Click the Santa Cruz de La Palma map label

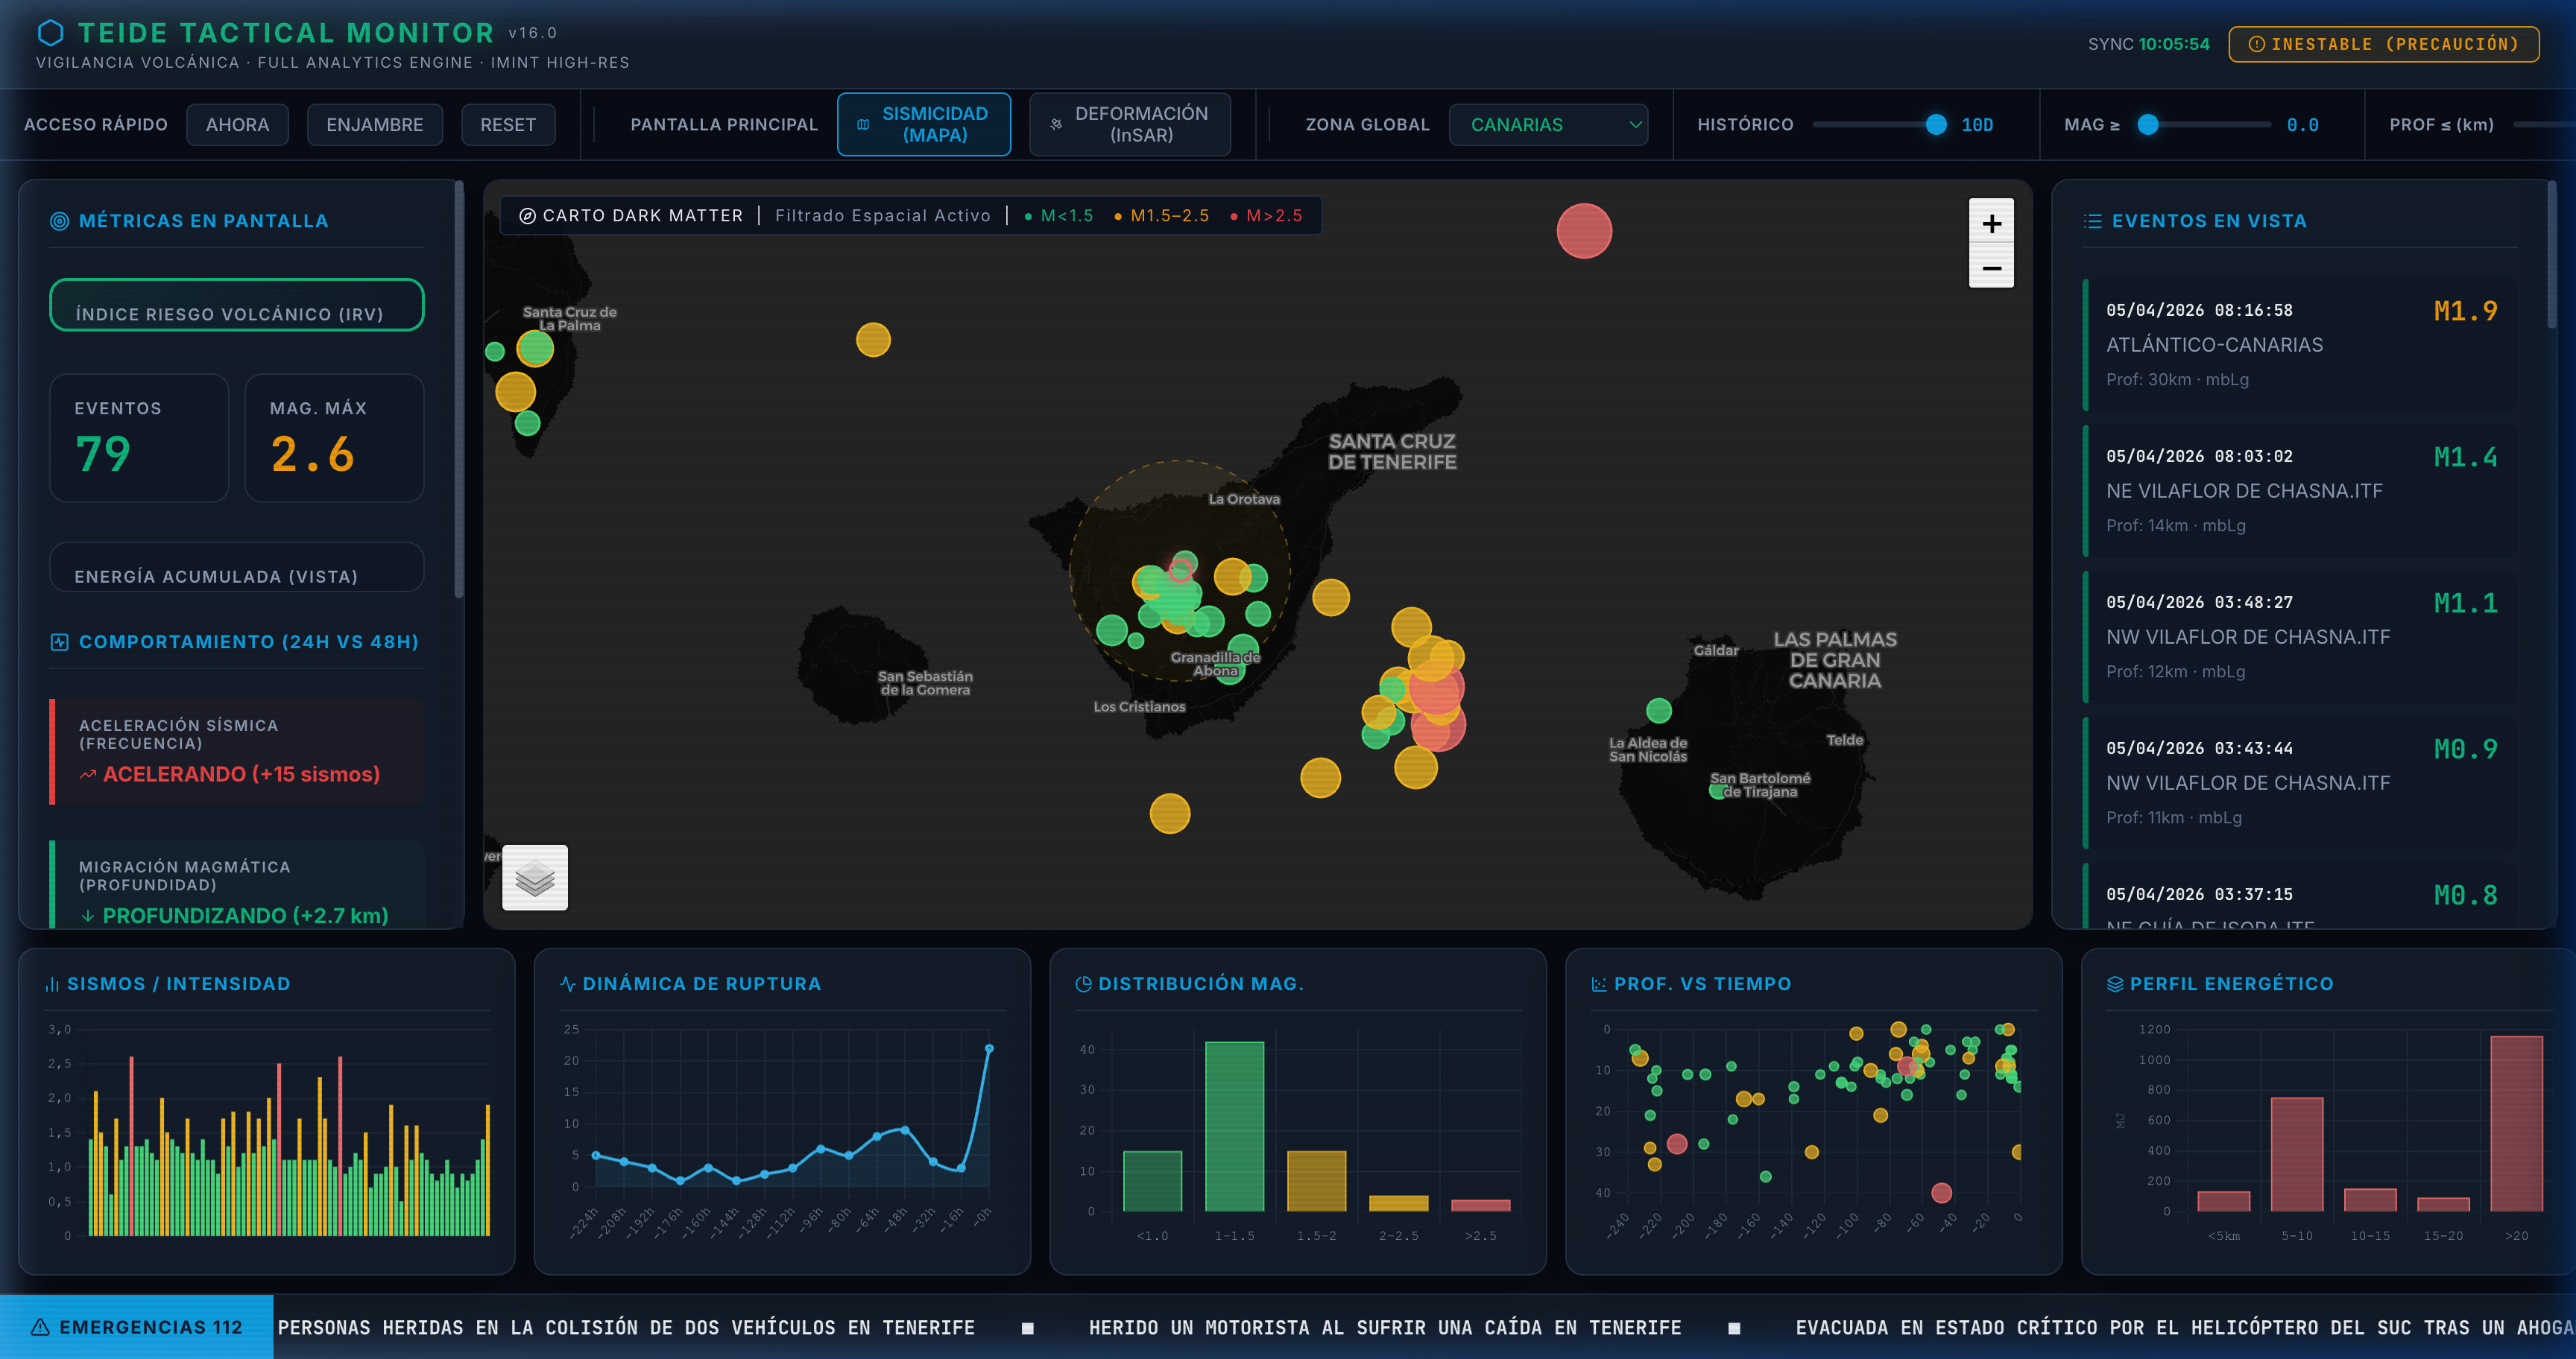[x=570, y=319]
